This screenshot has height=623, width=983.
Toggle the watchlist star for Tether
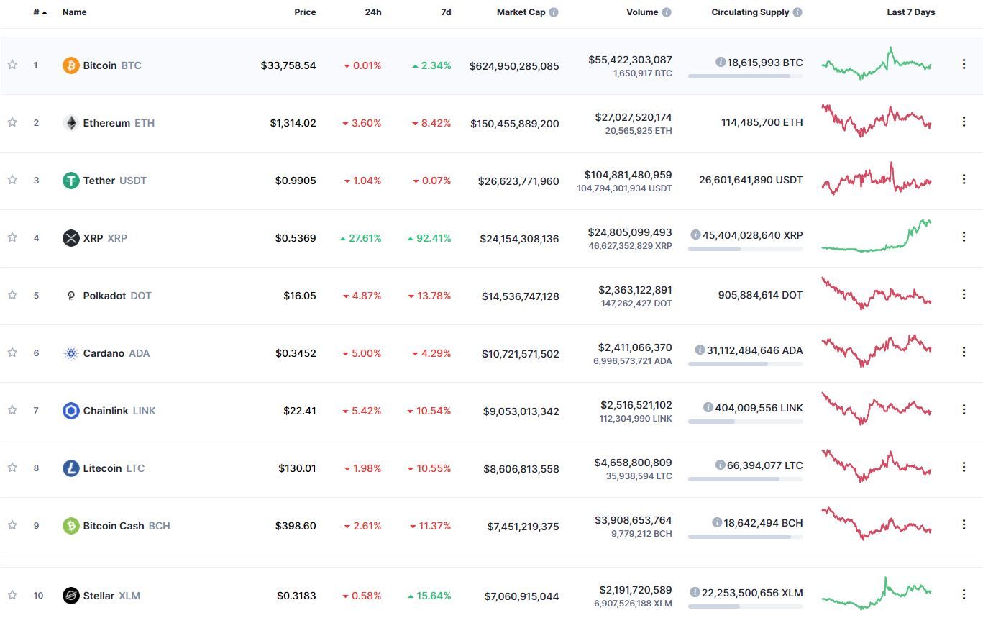tap(12, 180)
